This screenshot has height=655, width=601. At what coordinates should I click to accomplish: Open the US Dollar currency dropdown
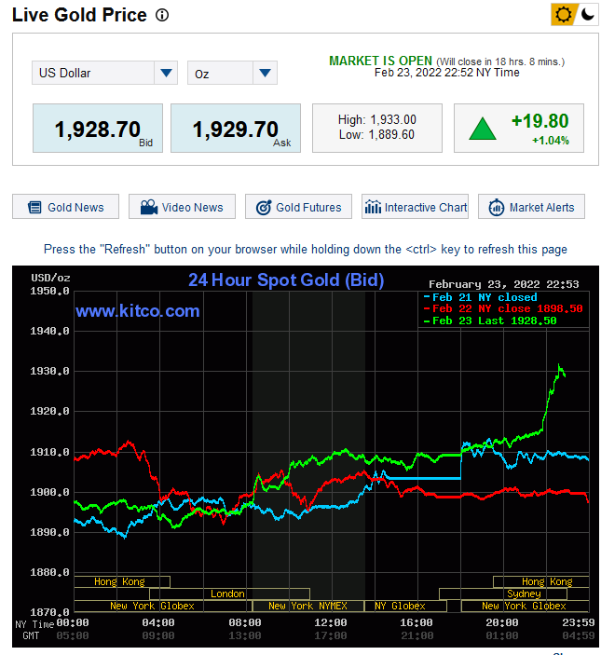105,73
